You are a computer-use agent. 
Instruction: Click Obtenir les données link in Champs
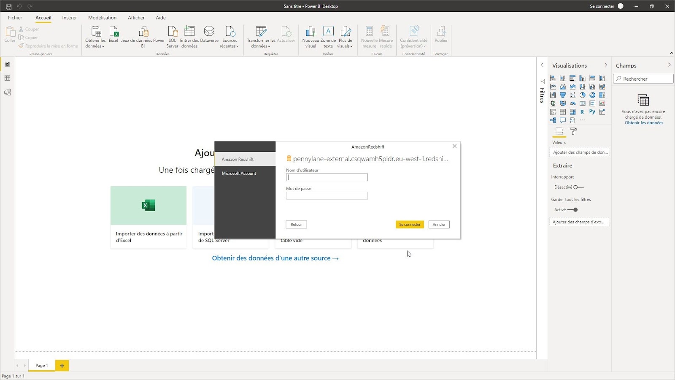pos(644,123)
